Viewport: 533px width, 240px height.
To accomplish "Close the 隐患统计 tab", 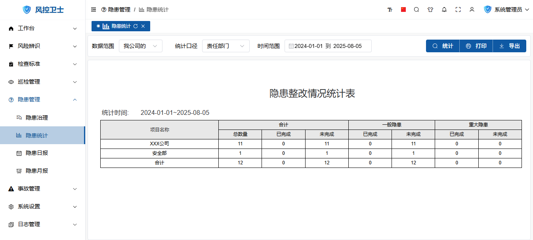I will point(143,26).
